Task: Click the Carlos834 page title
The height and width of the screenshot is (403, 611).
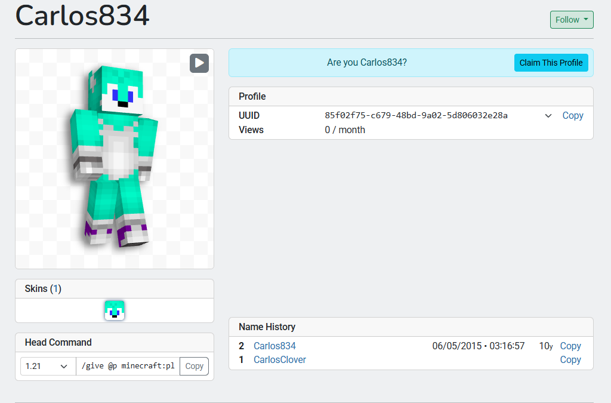Action: [82, 16]
